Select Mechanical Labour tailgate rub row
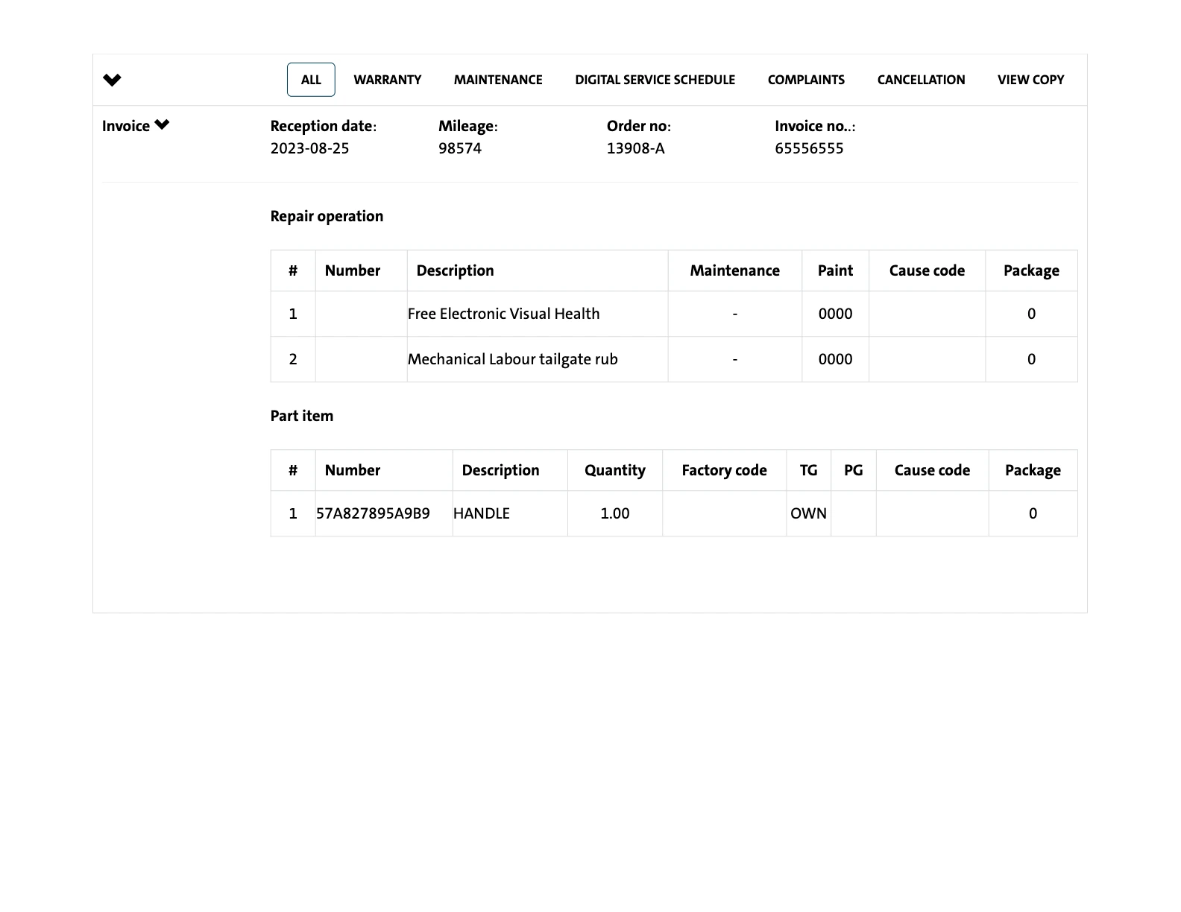 click(x=512, y=359)
